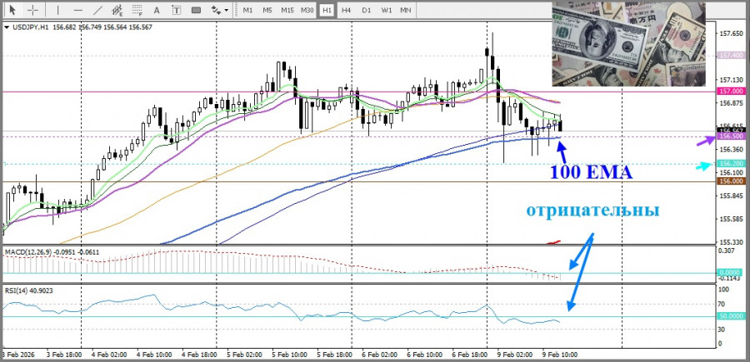The width and height of the screenshot is (750, 362).
Task: Toggle the H1 timeframe button
Action: coord(327,10)
